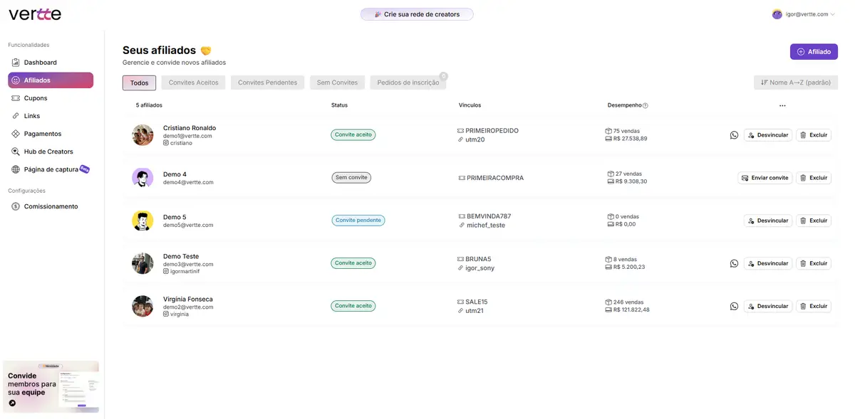The height and width of the screenshot is (419, 855).
Task: Open WhatsApp for Cristiano Ronaldo
Action: (x=733, y=134)
